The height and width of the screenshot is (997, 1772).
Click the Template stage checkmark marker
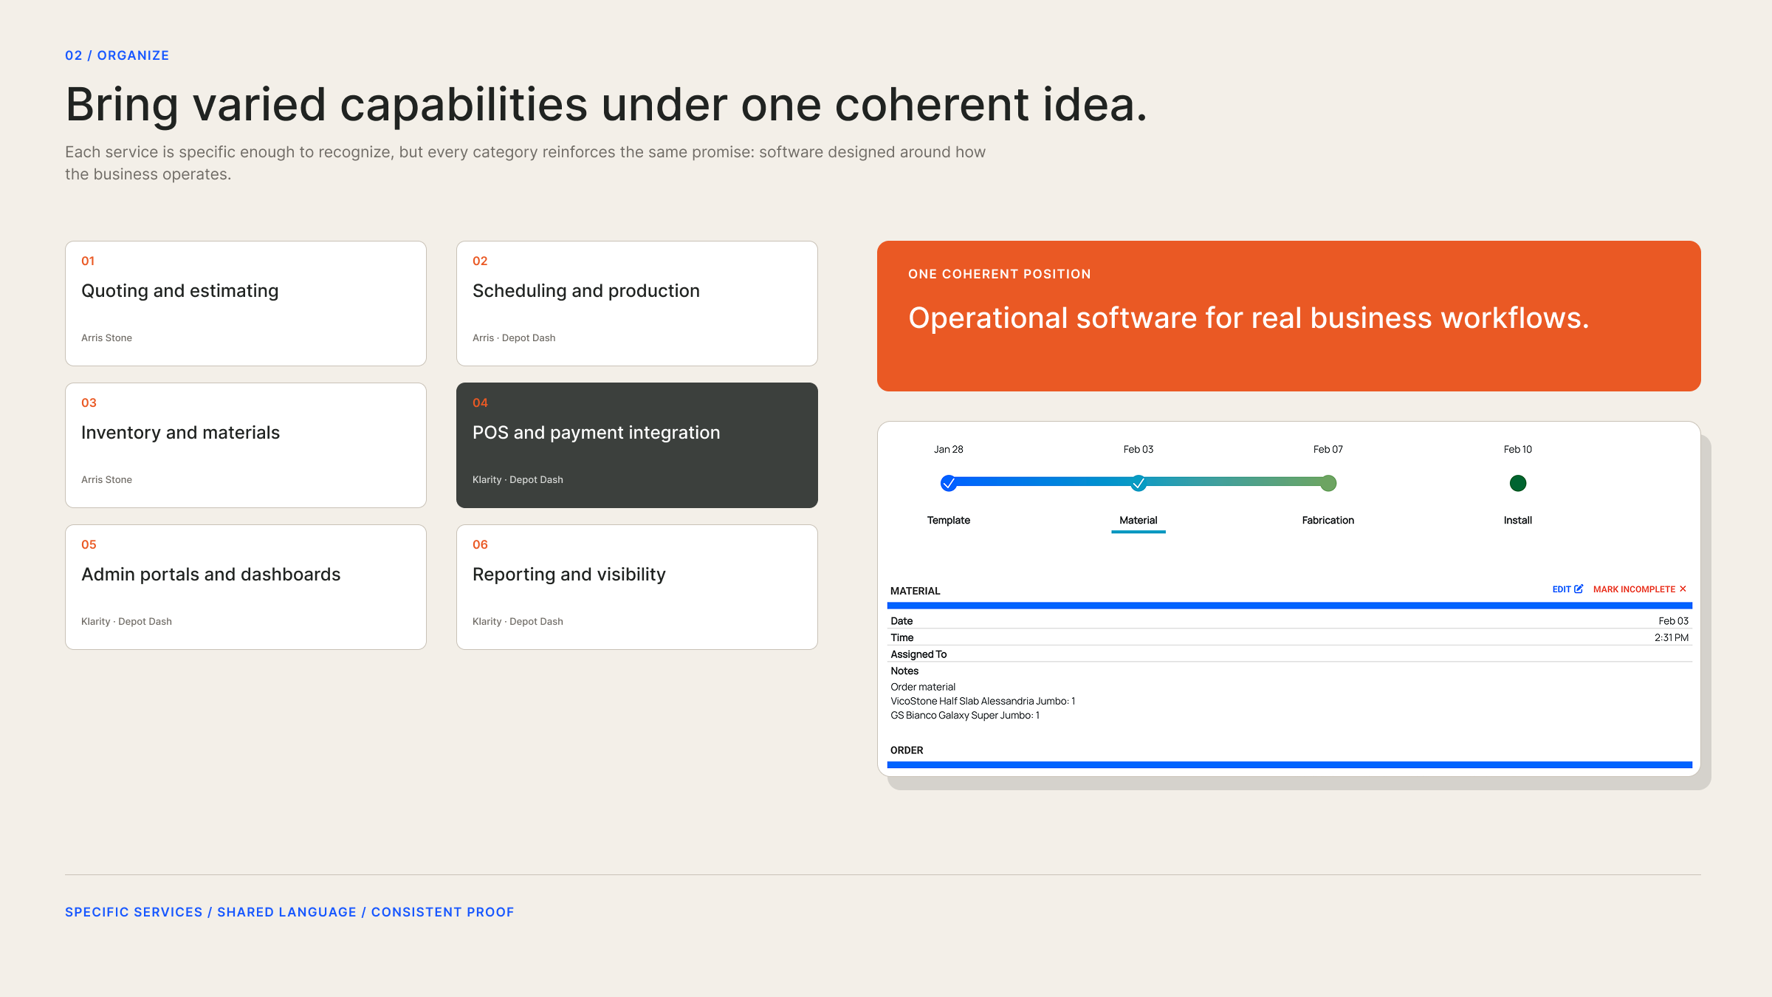coord(949,483)
